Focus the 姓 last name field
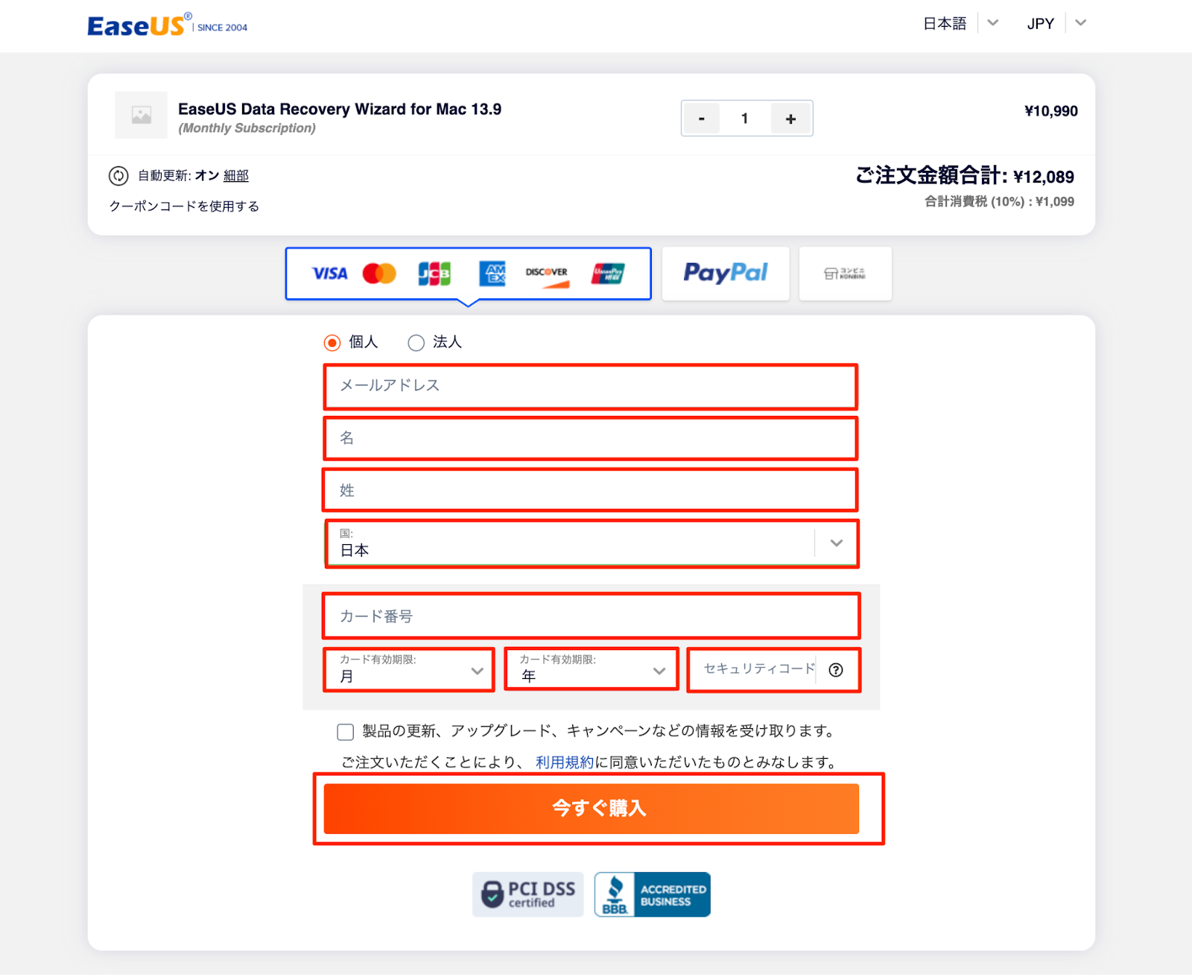Screen dimensions: 1192x975 591,490
